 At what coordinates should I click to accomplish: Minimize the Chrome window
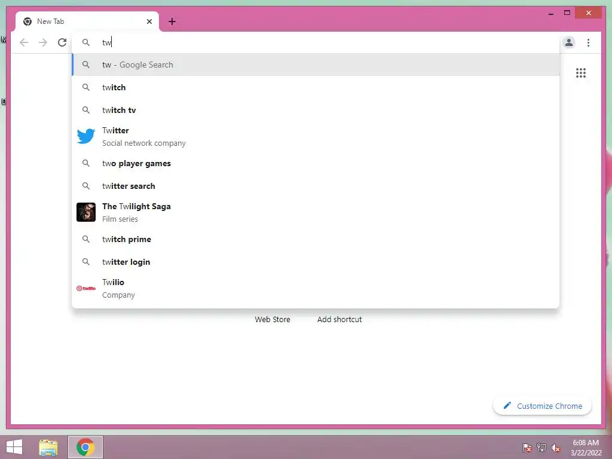550,13
